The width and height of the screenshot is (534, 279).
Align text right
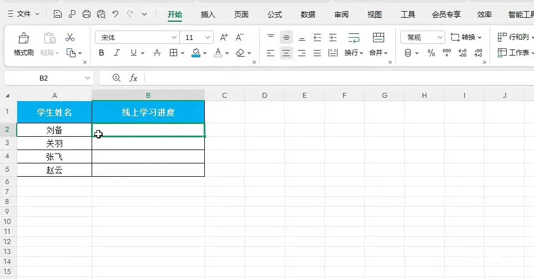click(x=302, y=53)
